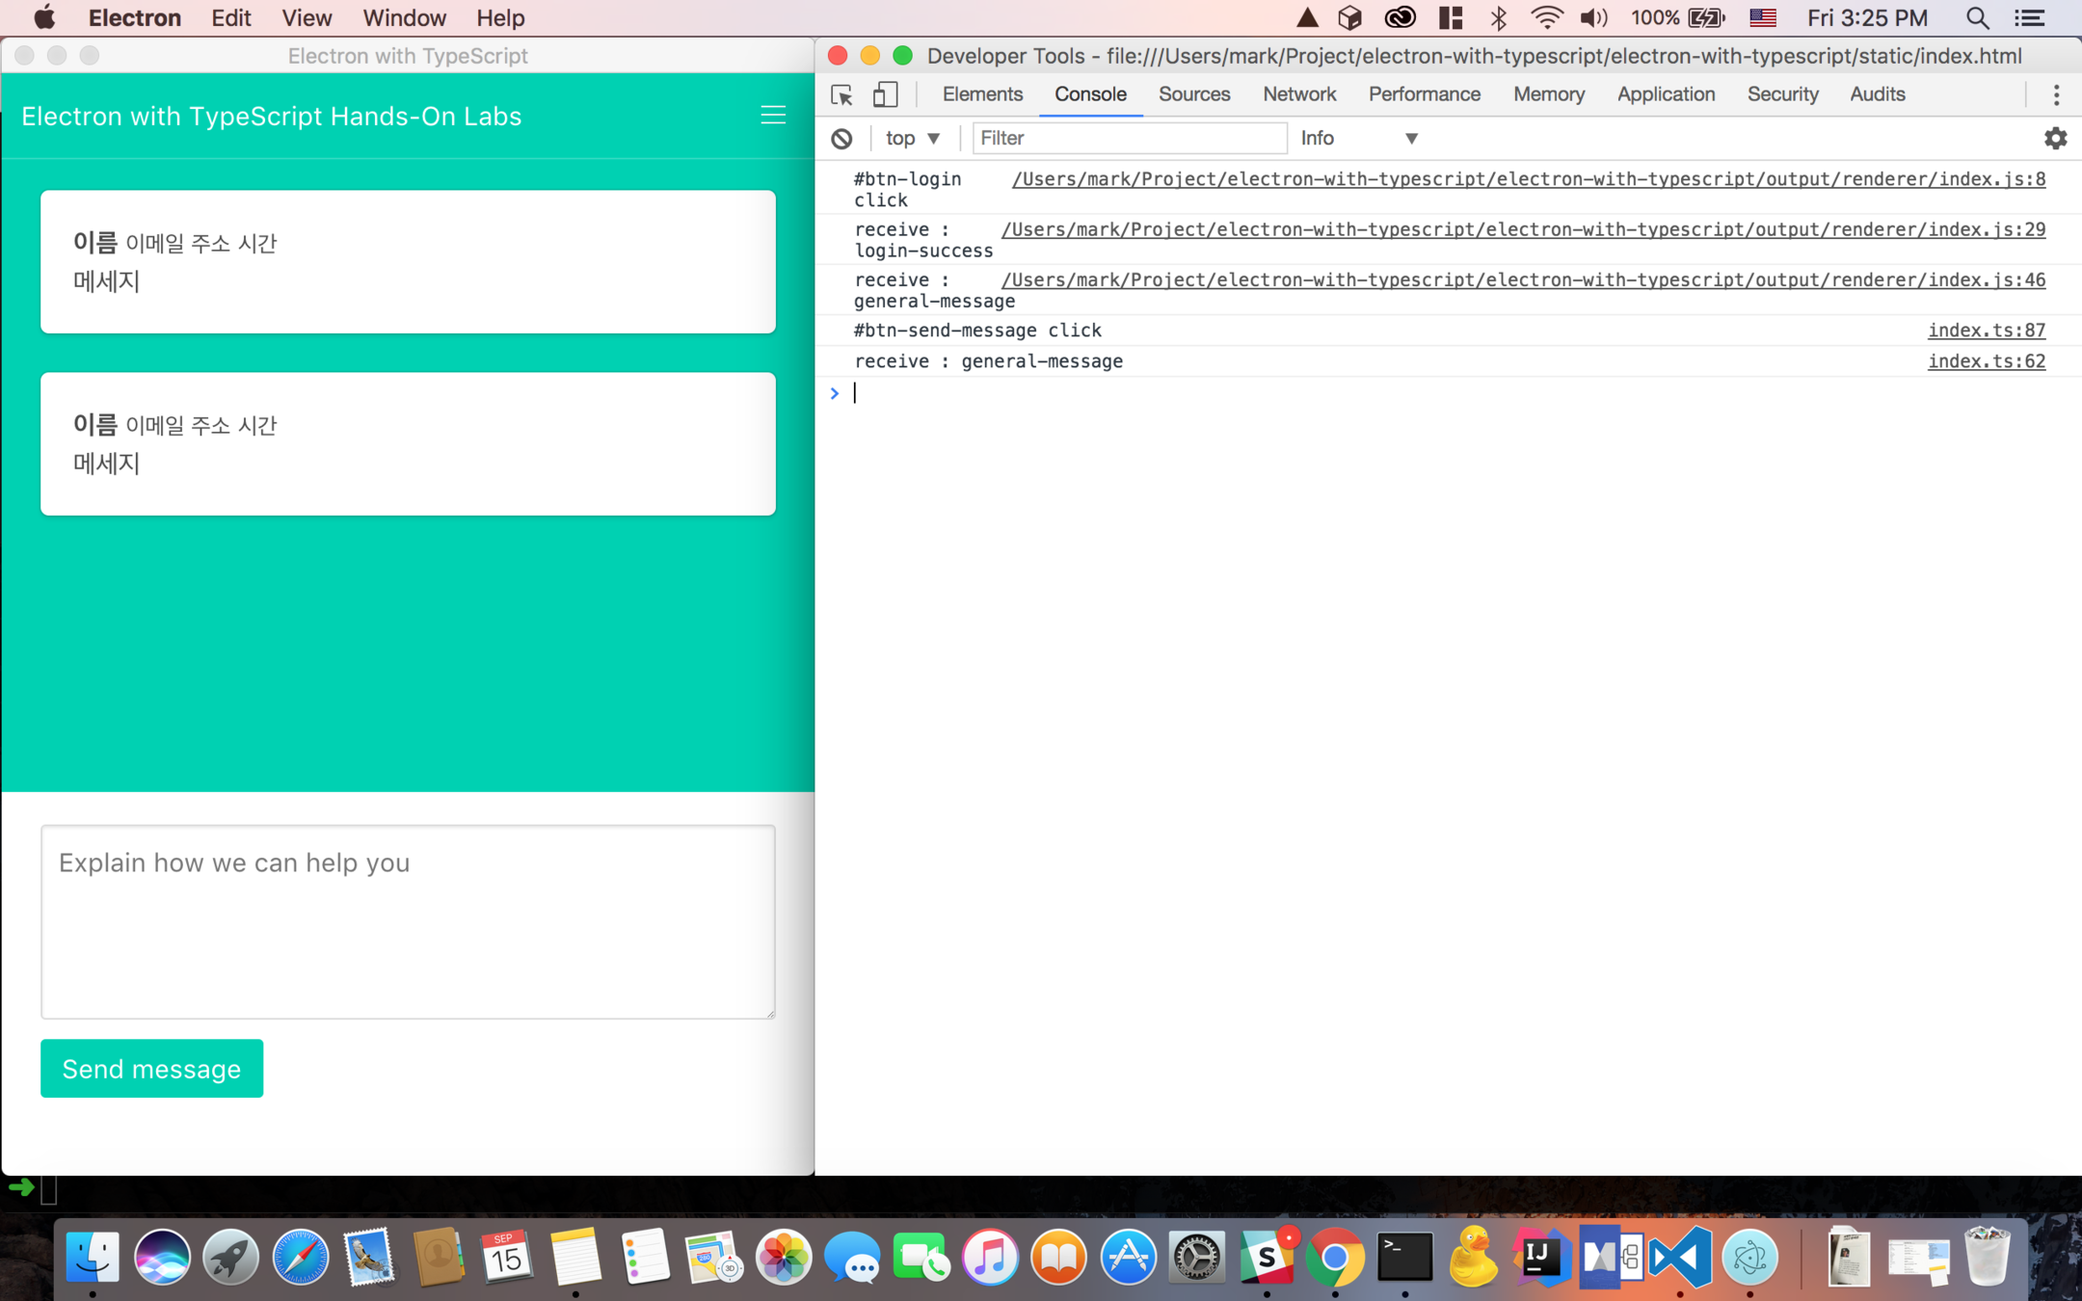
Task: Open Spotlight search in the menu bar
Action: click(1977, 17)
